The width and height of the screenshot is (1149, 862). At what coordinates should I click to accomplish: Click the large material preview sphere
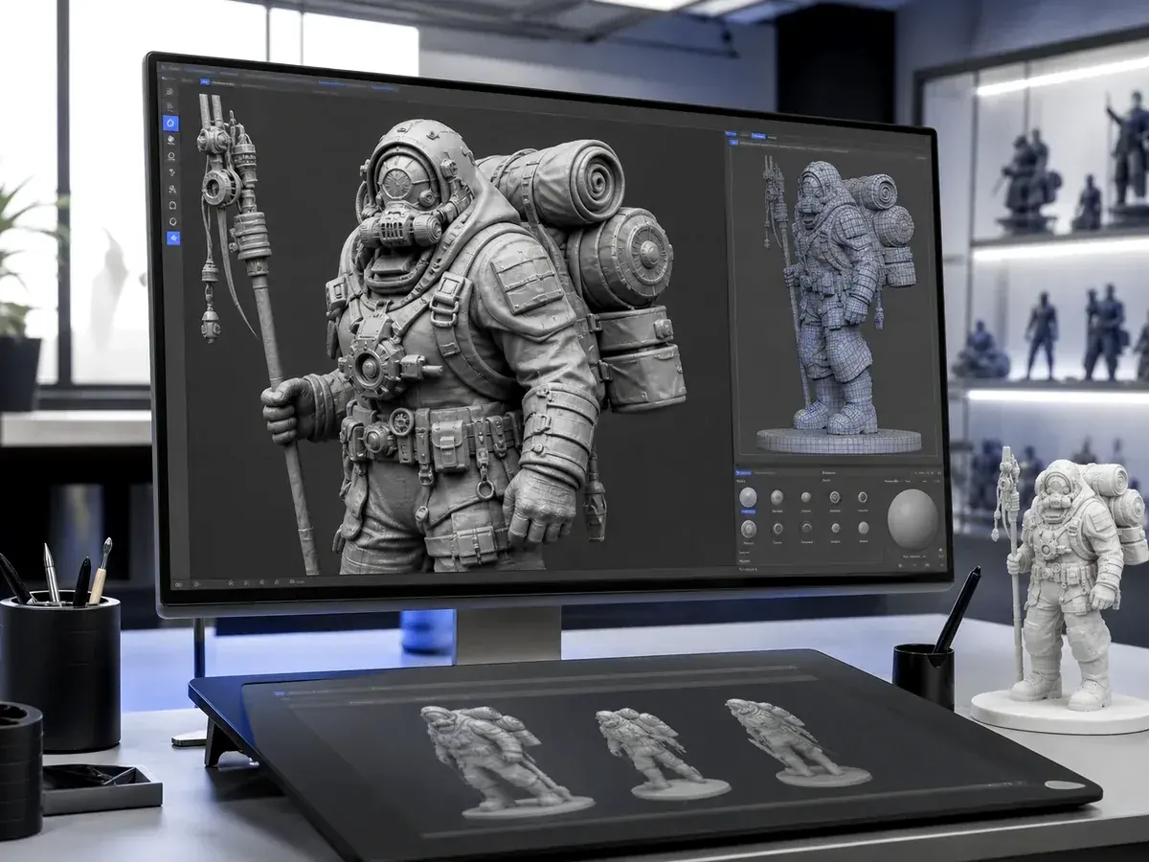click(x=912, y=519)
